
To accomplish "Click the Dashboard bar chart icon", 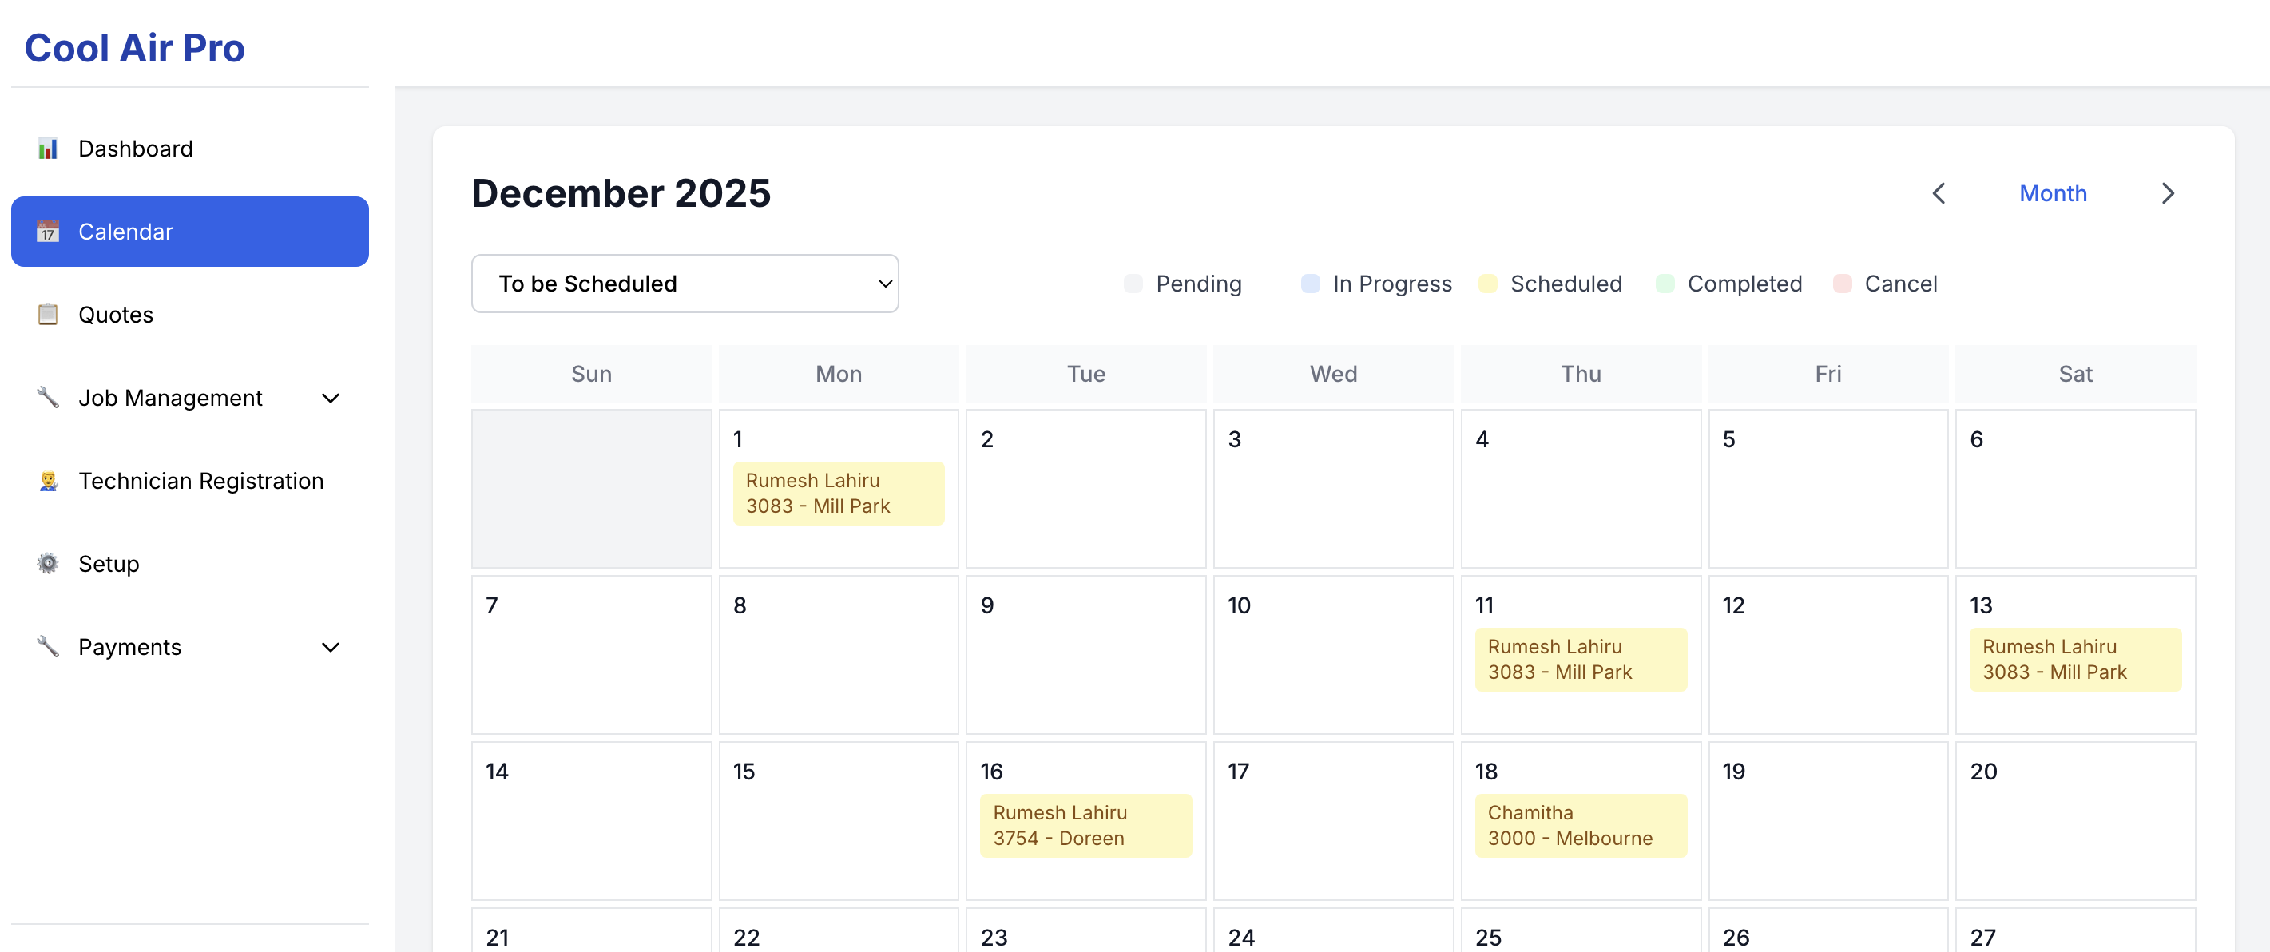I will (48, 149).
